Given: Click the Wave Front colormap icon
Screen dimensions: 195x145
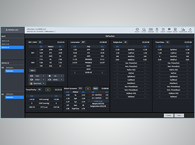Looking at the screenshot, I should pyautogui.click(x=31, y=84).
